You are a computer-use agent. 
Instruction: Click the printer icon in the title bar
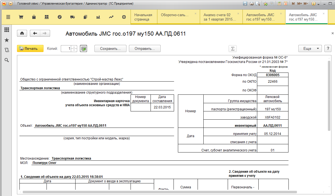pos(252,4)
